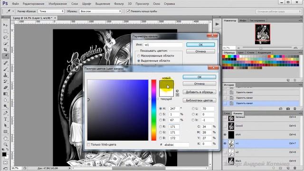Enable 'Только Web-цвета' checkbox
Image resolution: width=304 pixels, height=171 pixels.
click(x=88, y=144)
